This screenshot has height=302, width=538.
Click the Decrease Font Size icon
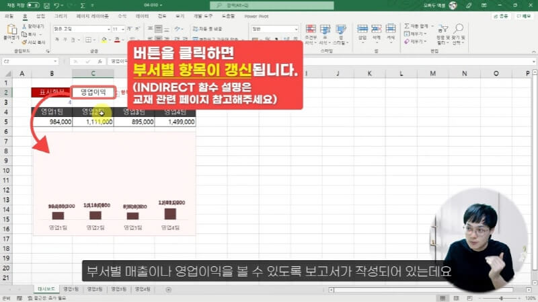coord(137,29)
